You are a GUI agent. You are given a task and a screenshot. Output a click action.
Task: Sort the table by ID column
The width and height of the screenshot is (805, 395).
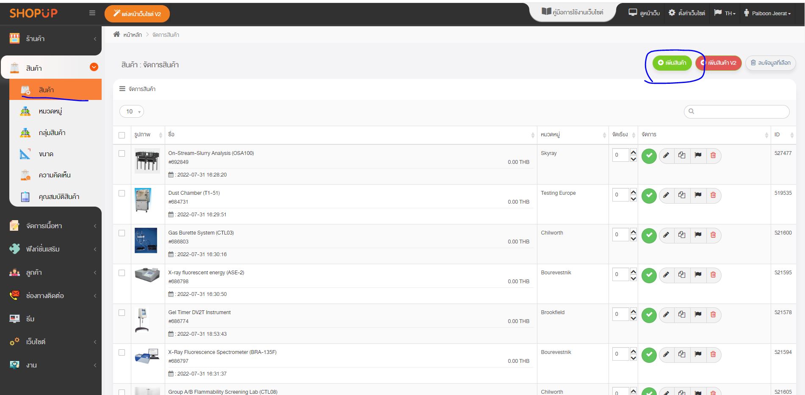(x=783, y=135)
